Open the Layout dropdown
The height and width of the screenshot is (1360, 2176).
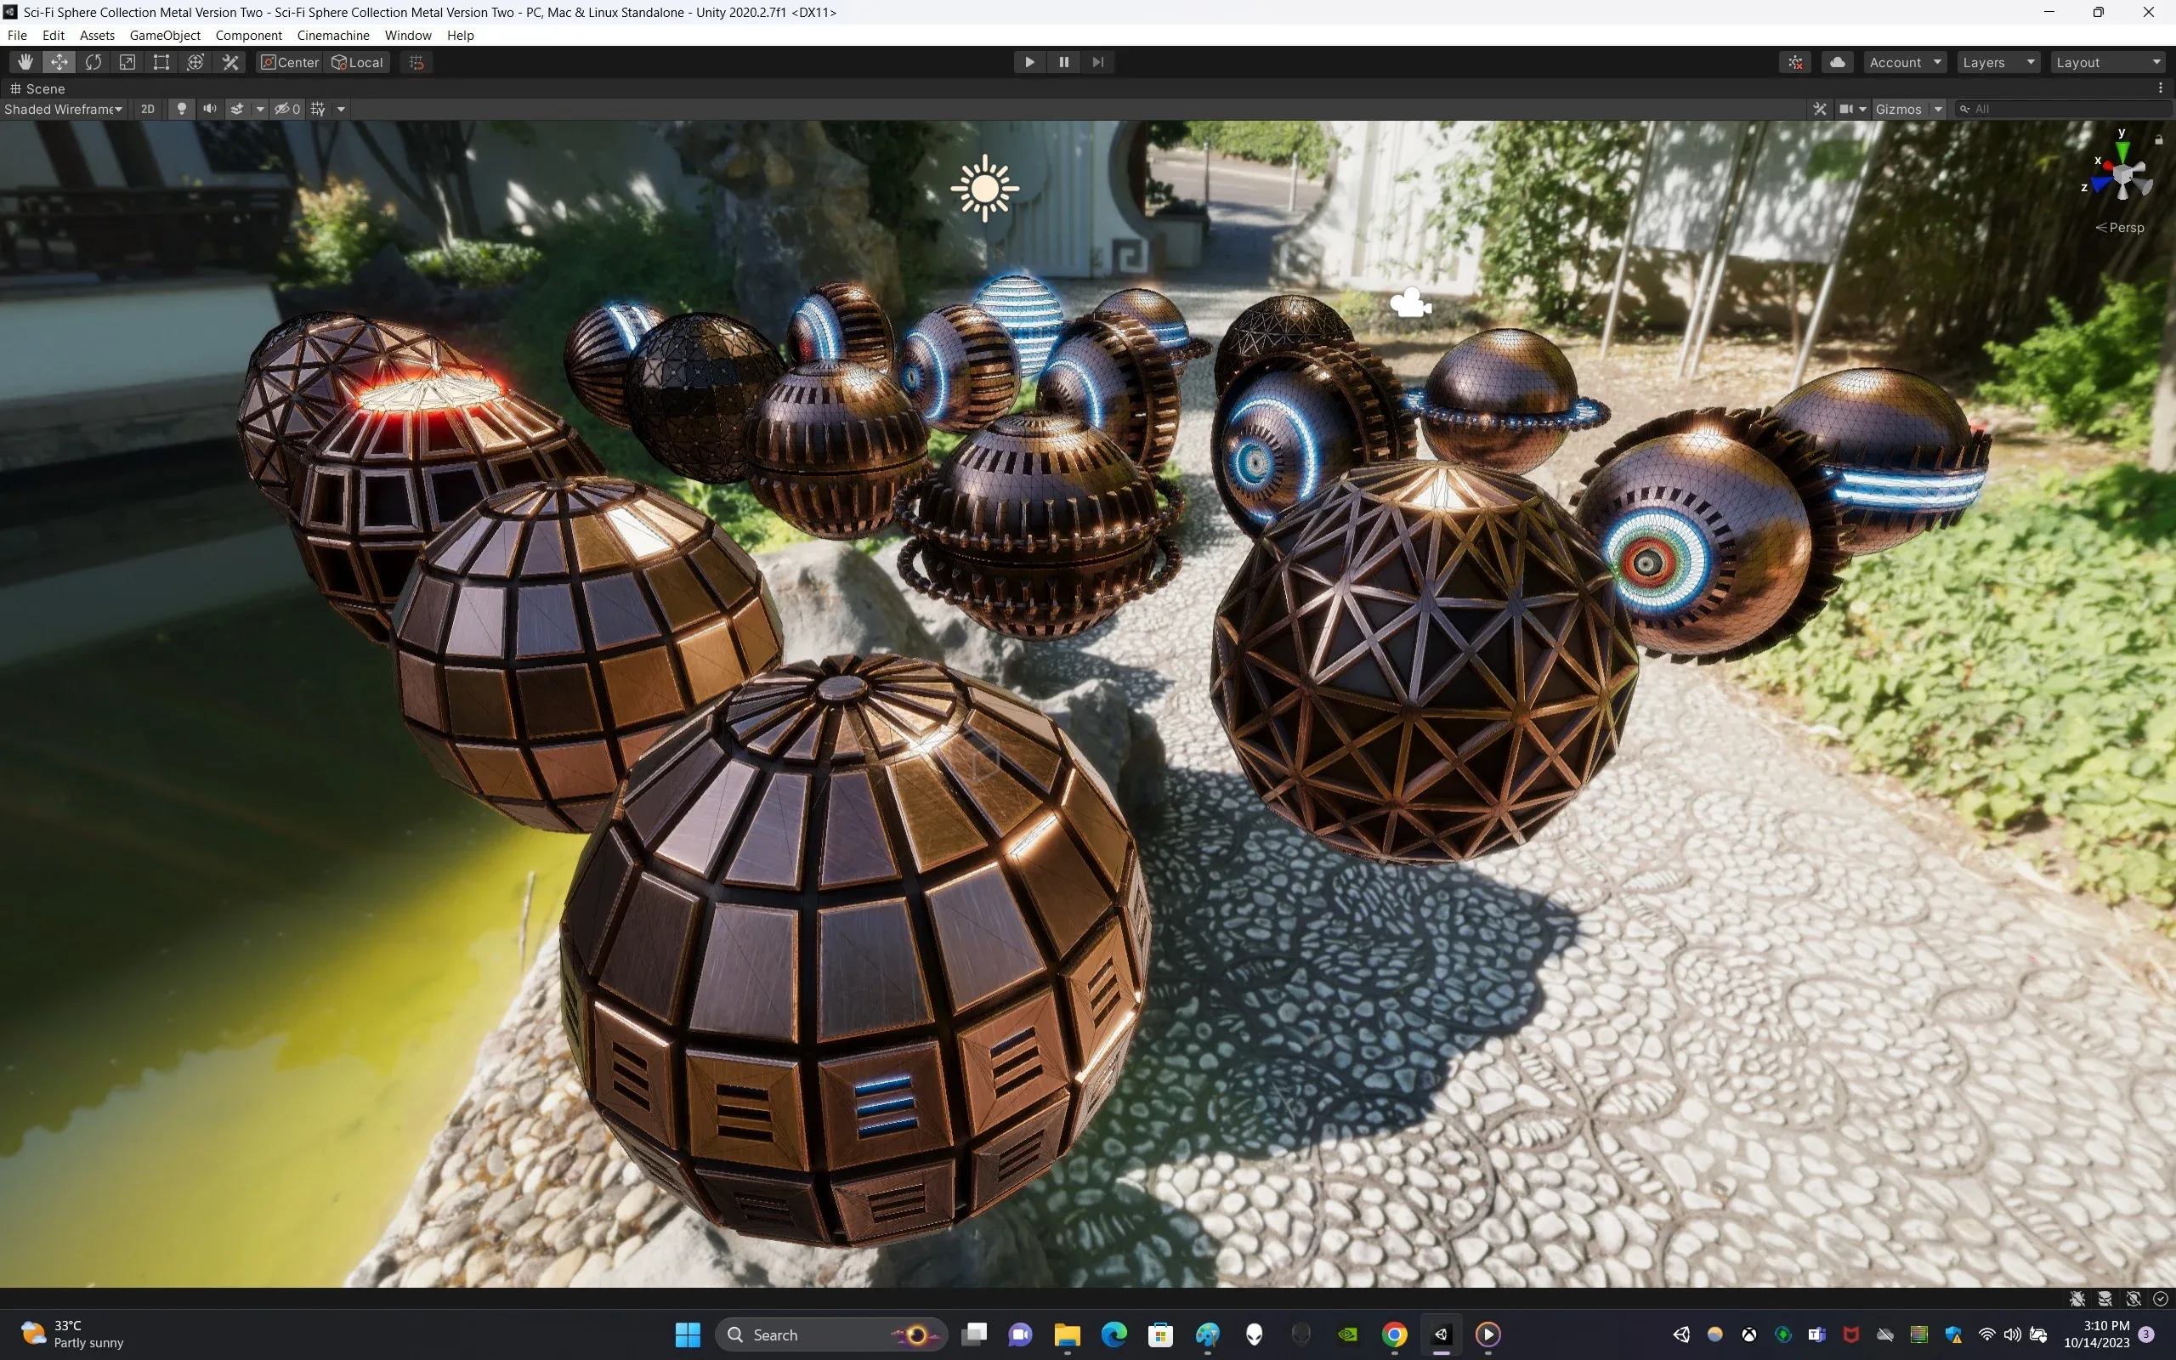[x=2107, y=62]
